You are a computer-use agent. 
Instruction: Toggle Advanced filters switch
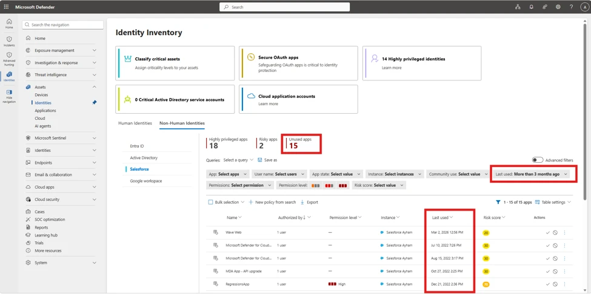pyautogui.click(x=538, y=160)
